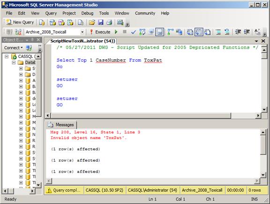The width and height of the screenshot is (270, 204).
Task: Open the Edit menu
Action: click(x=22, y=13)
